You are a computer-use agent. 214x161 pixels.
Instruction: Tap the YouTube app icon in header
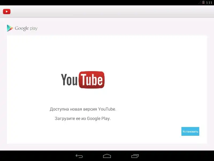pos(7,12)
